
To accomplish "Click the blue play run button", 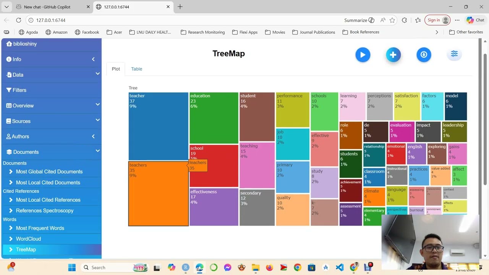I will click(x=363, y=55).
